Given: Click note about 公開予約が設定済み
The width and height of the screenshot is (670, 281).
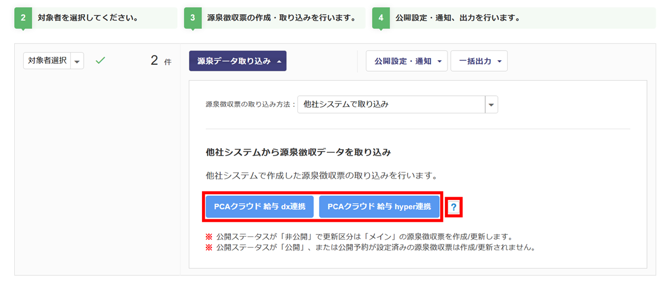Looking at the screenshot, I should [x=371, y=247].
